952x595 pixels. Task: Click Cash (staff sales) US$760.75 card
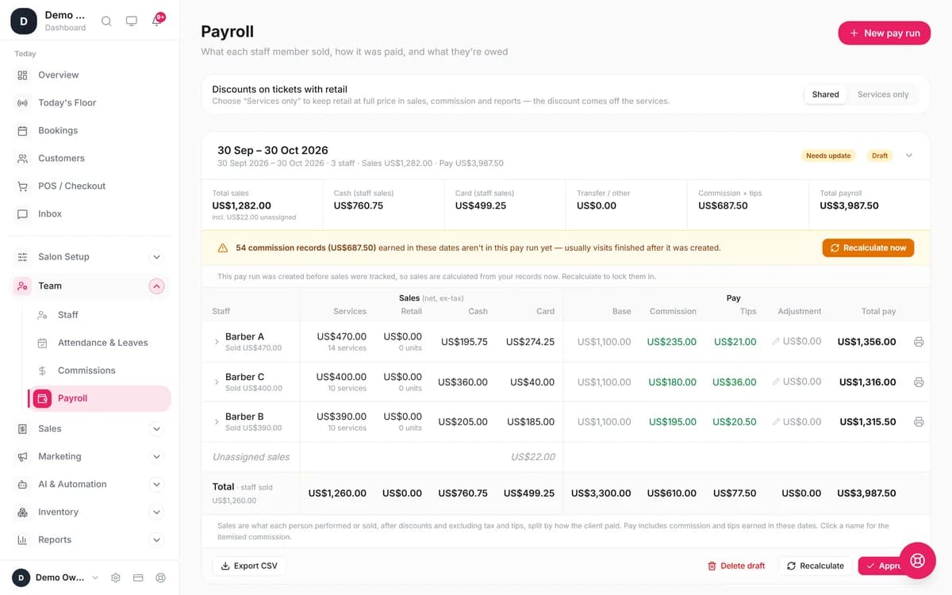coord(384,205)
